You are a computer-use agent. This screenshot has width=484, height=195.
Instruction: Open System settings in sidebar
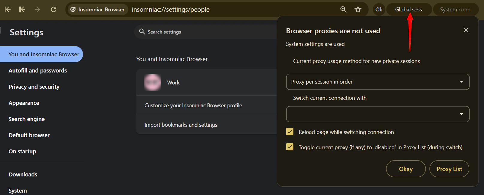click(18, 191)
